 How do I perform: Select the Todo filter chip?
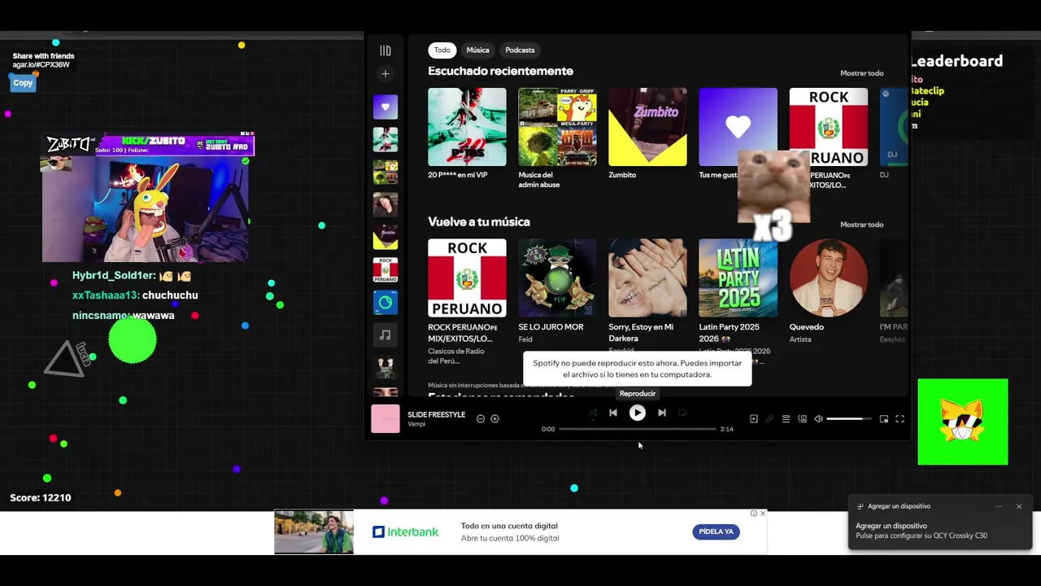coord(442,50)
